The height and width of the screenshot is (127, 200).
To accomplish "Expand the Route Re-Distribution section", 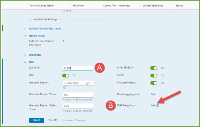I will click(25, 29).
